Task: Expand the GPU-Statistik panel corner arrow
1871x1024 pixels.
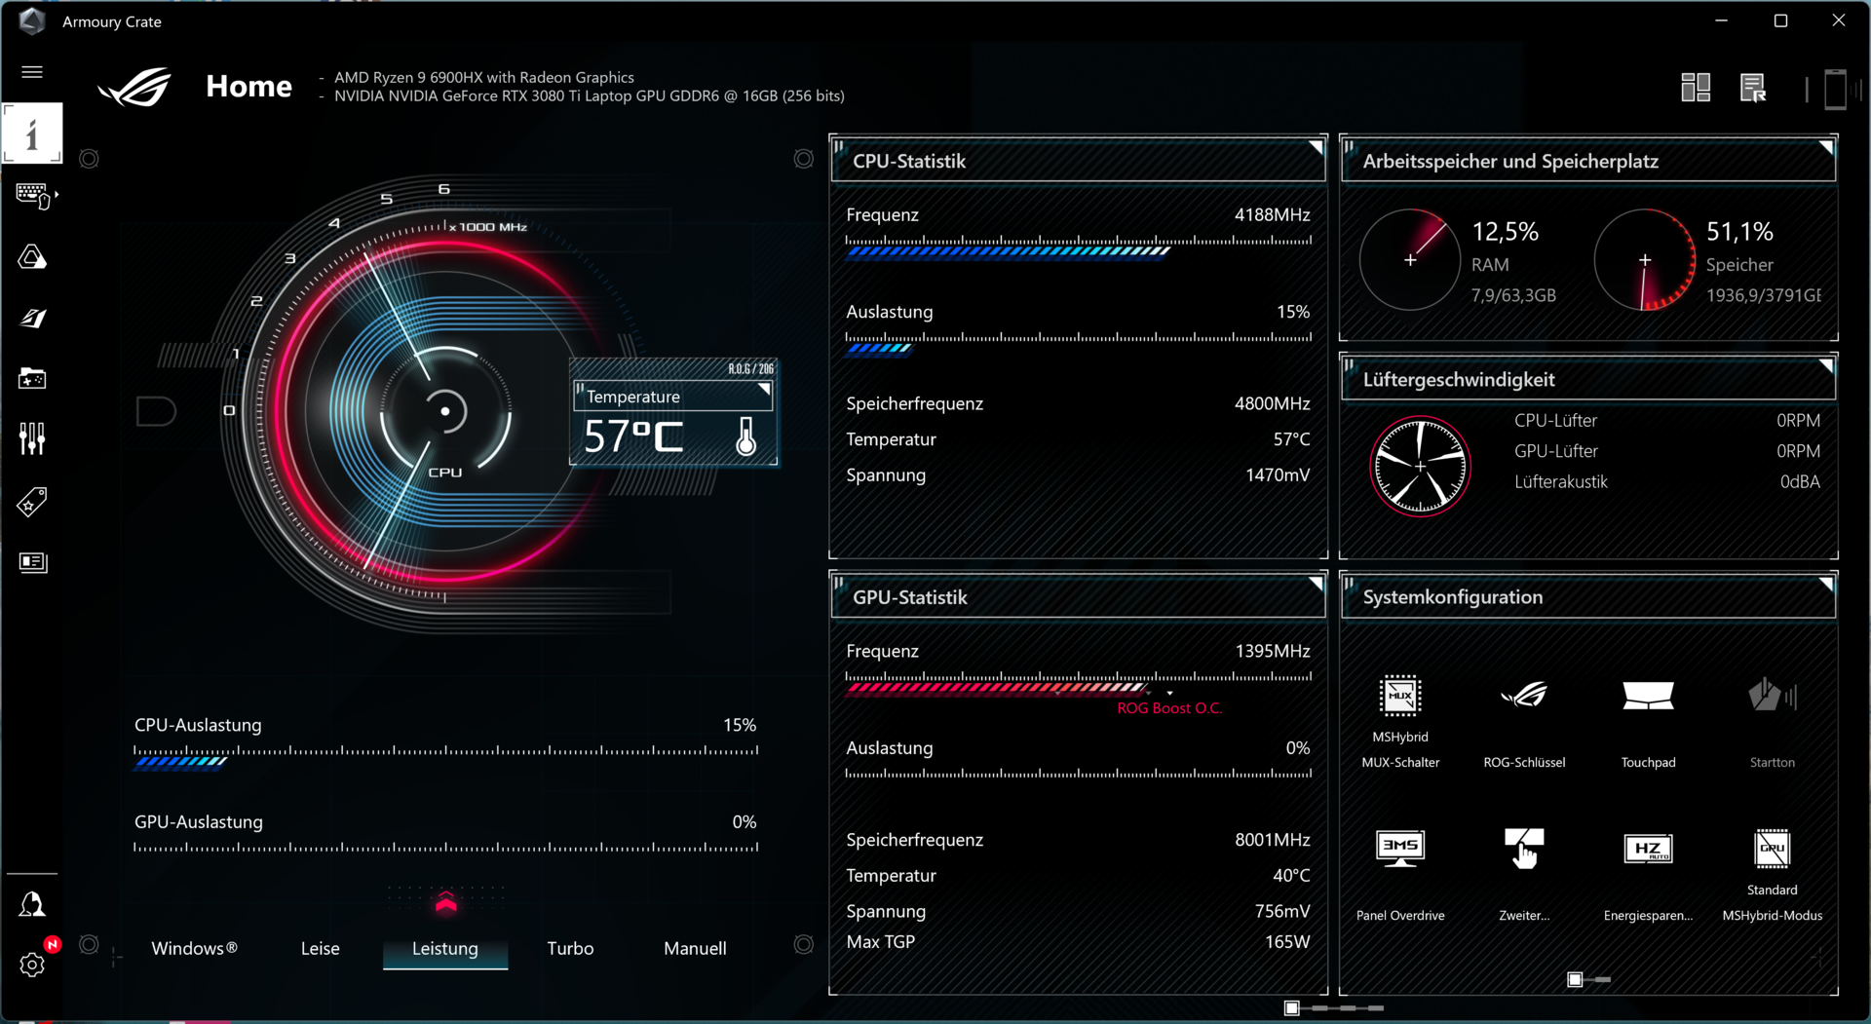Action: [x=1316, y=584]
